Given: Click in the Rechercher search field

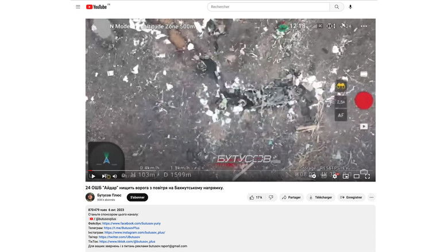Looking at the screenshot, I should click(268, 7).
